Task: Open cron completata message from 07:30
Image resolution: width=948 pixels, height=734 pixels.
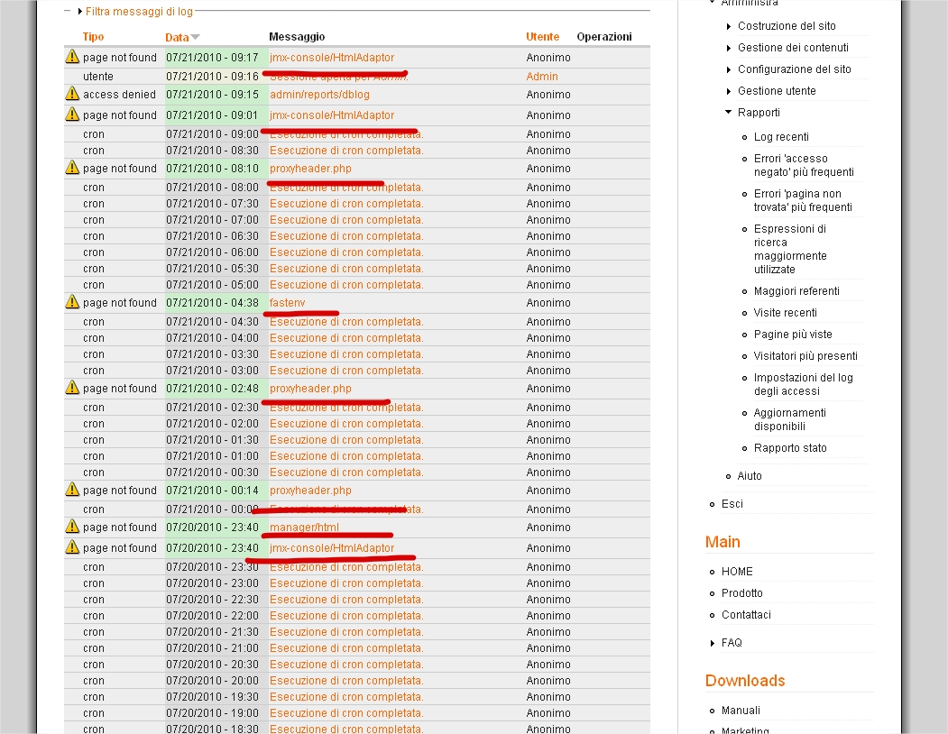Action: tap(346, 204)
